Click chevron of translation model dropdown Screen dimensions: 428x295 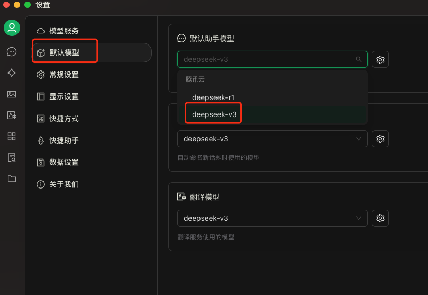tap(358, 218)
